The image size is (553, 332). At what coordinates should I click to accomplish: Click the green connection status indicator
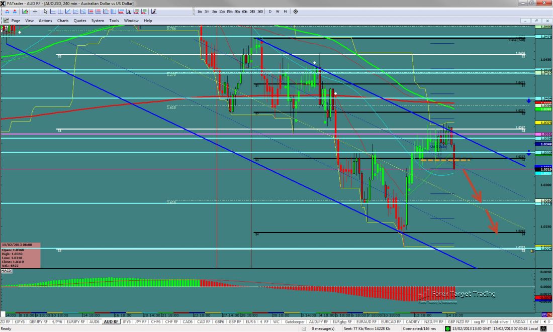(x=447, y=328)
